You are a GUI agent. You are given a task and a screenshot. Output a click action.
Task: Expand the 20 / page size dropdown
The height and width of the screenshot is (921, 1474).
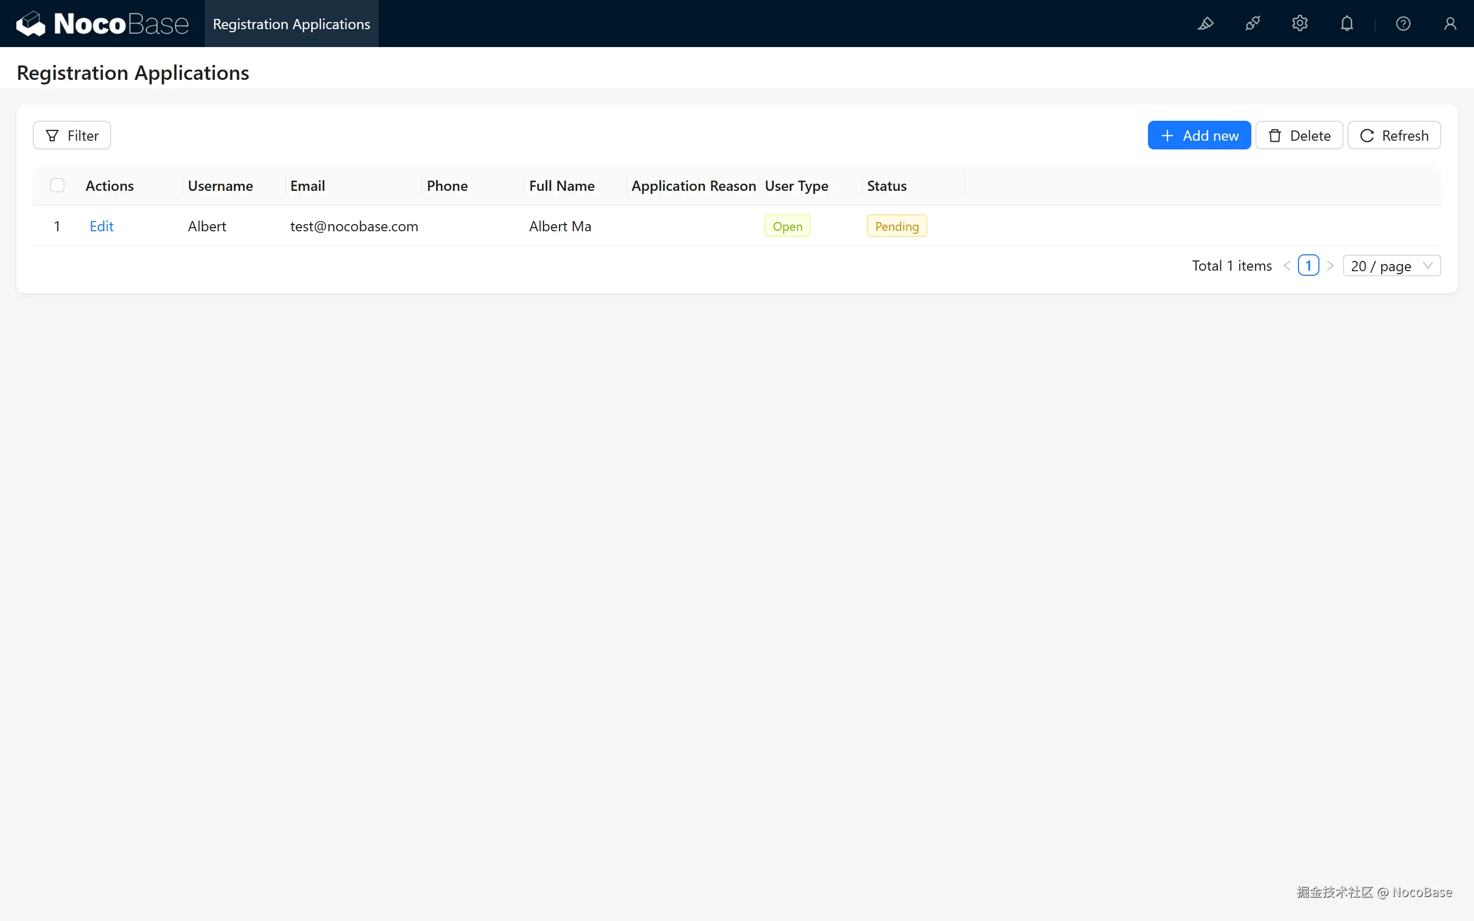pyautogui.click(x=1391, y=266)
